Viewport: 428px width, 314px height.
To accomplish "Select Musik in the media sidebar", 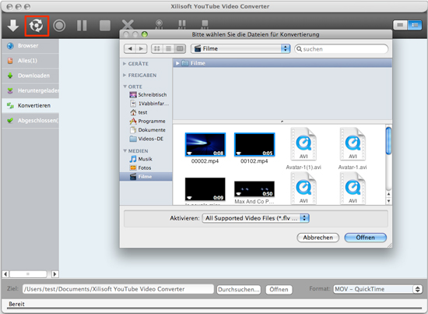I will (x=141, y=159).
